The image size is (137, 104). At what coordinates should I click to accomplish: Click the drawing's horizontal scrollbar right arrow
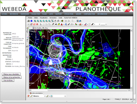coord(129,90)
